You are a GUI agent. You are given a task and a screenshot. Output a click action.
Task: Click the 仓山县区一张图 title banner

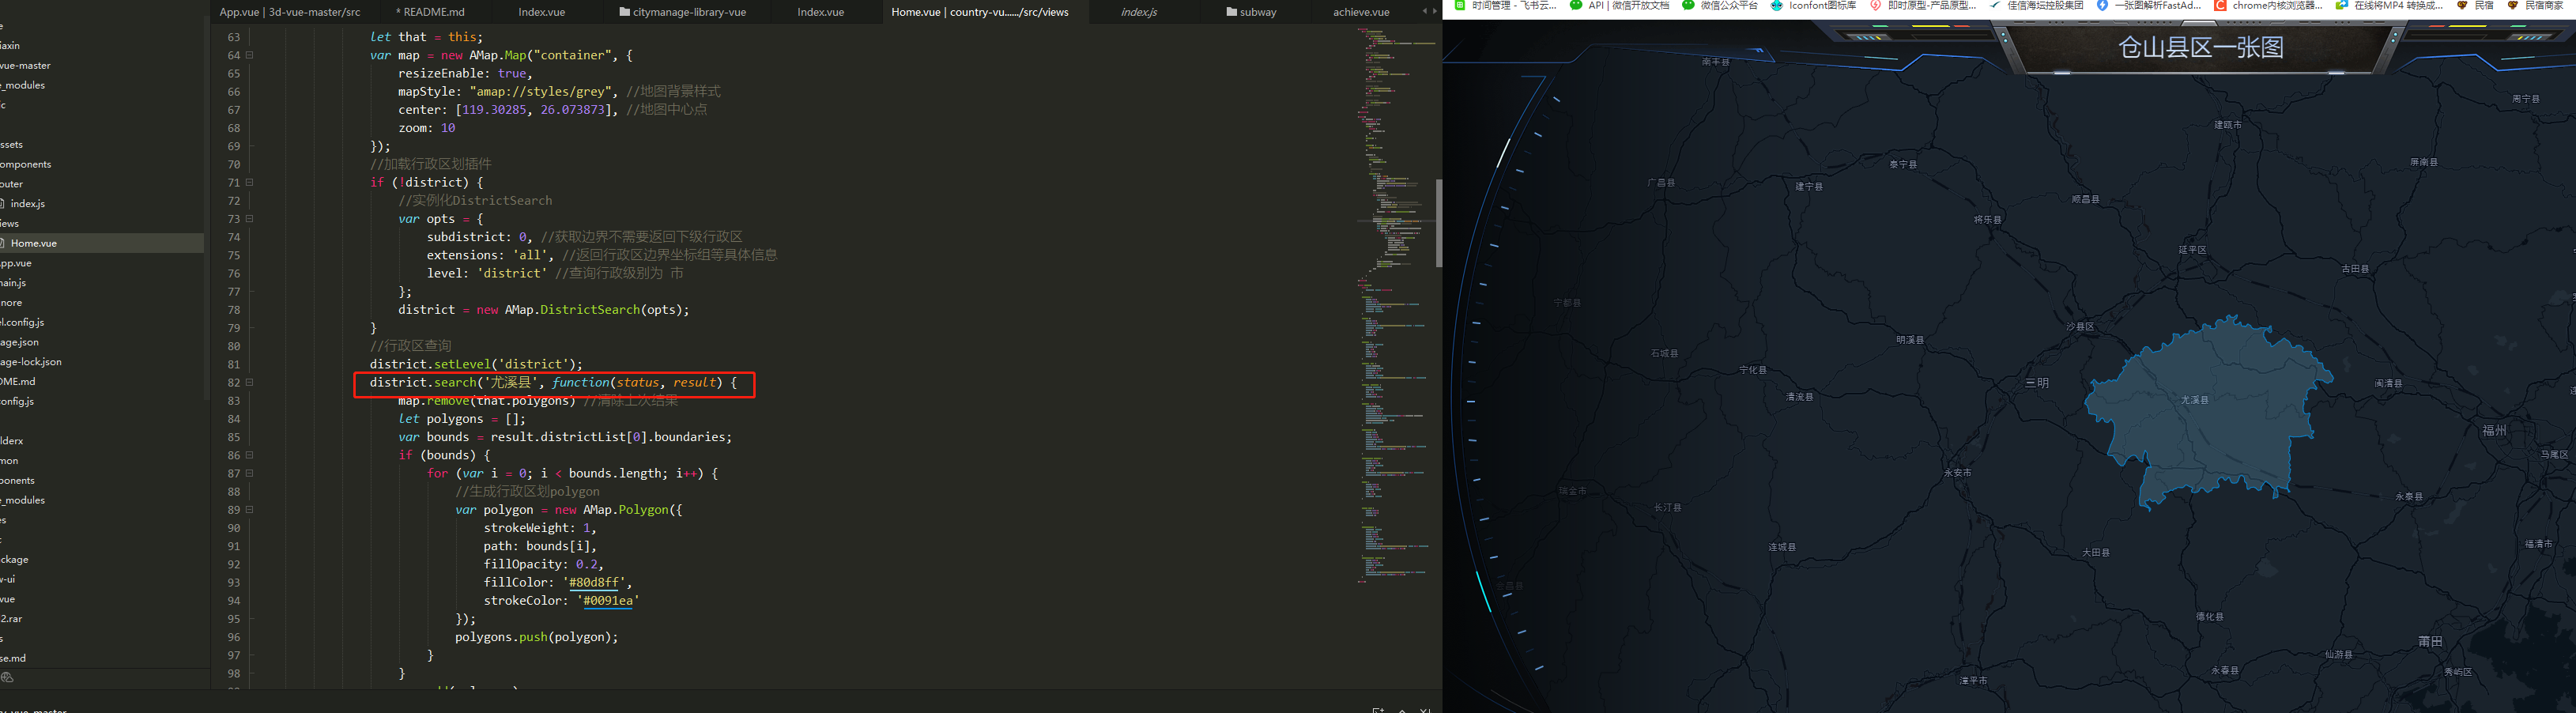(2200, 47)
